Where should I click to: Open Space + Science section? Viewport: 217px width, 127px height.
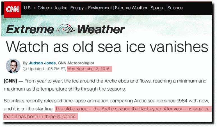(x=167, y=8)
